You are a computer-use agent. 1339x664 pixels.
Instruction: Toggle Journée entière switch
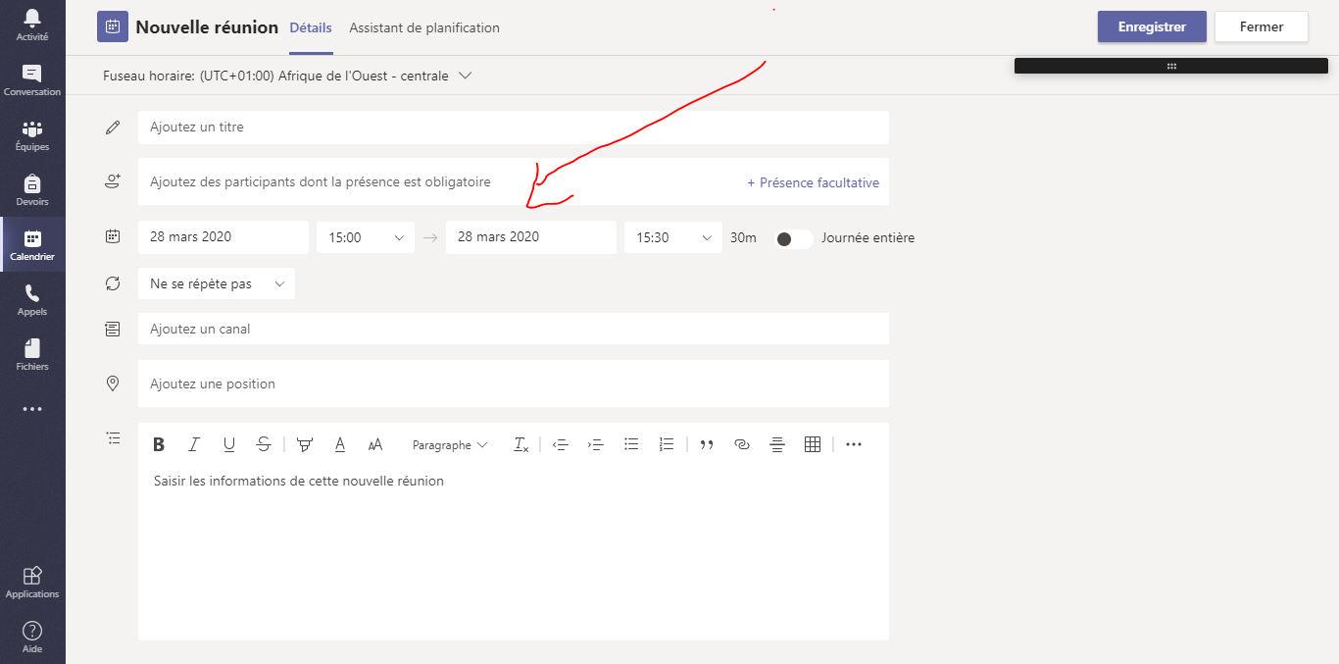(793, 238)
